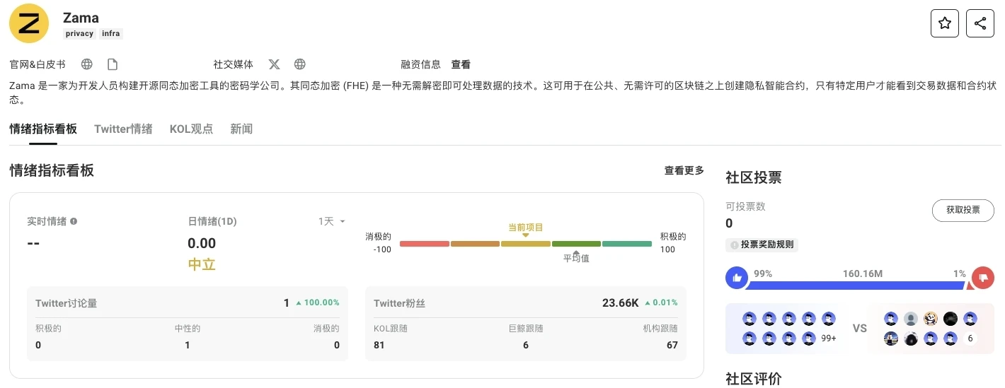Click the 99+ upvoters count badge

[828, 339]
